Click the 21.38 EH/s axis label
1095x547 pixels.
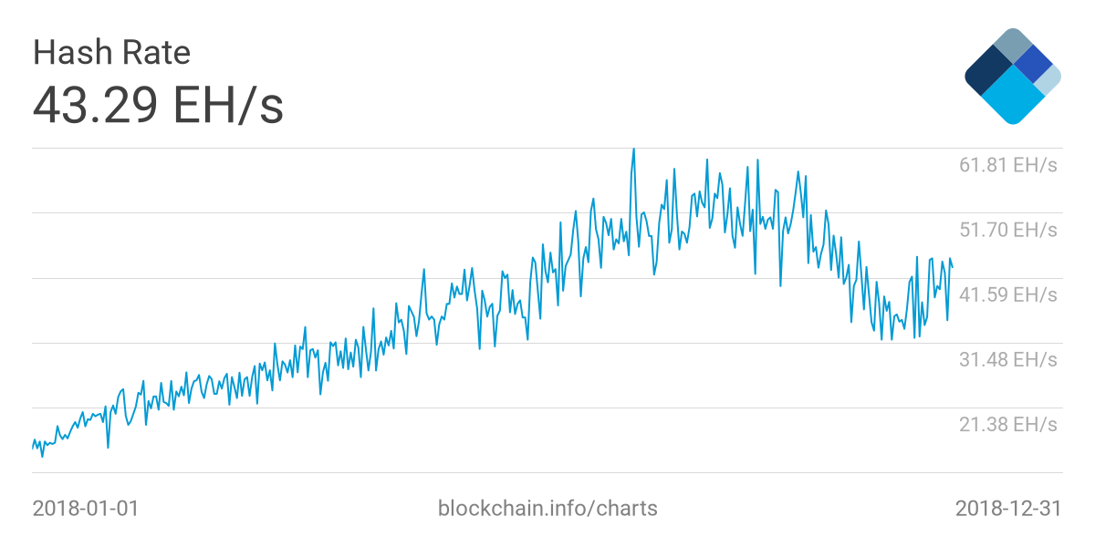(x=1007, y=424)
